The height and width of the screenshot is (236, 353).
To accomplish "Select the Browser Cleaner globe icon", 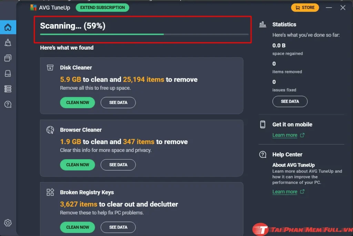I will click(x=50, y=130).
